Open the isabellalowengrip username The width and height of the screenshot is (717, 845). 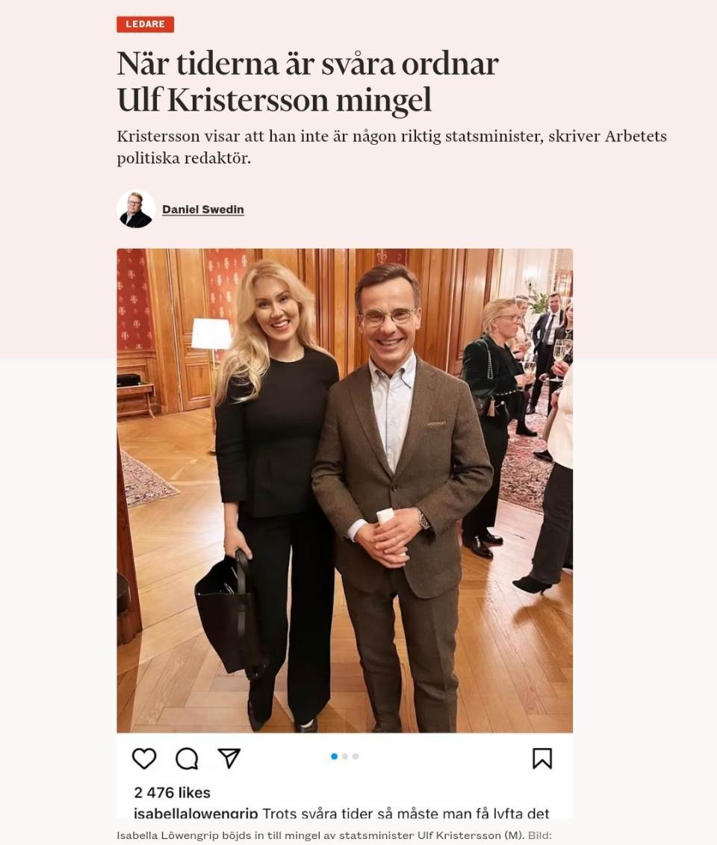click(x=196, y=813)
